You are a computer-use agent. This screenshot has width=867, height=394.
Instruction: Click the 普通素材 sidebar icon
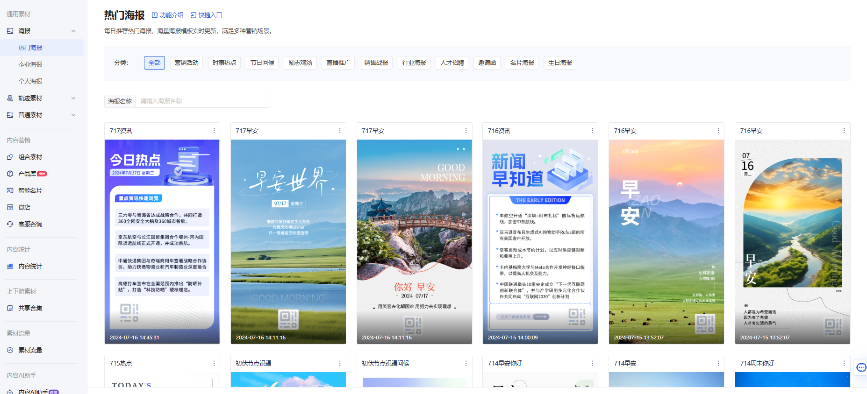10,115
